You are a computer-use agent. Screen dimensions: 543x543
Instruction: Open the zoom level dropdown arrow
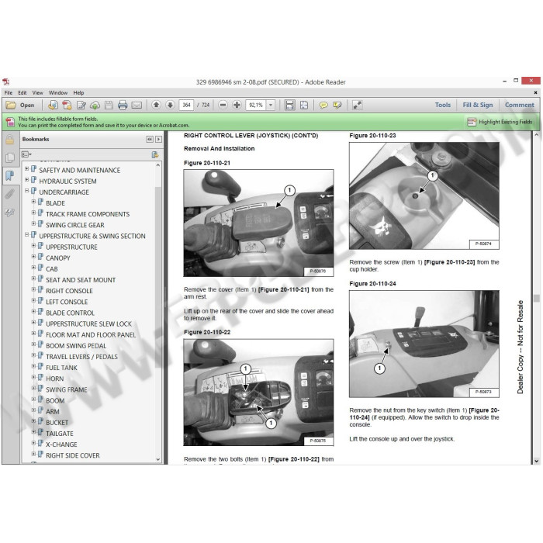click(271, 105)
